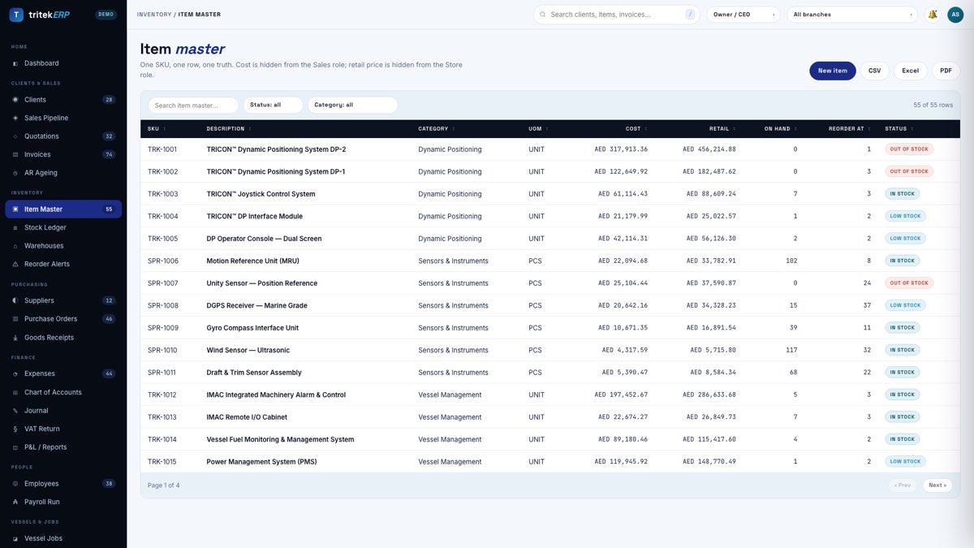974x548 pixels.
Task: Open Purchase Orders in the sidebar
Action: tap(63, 319)
